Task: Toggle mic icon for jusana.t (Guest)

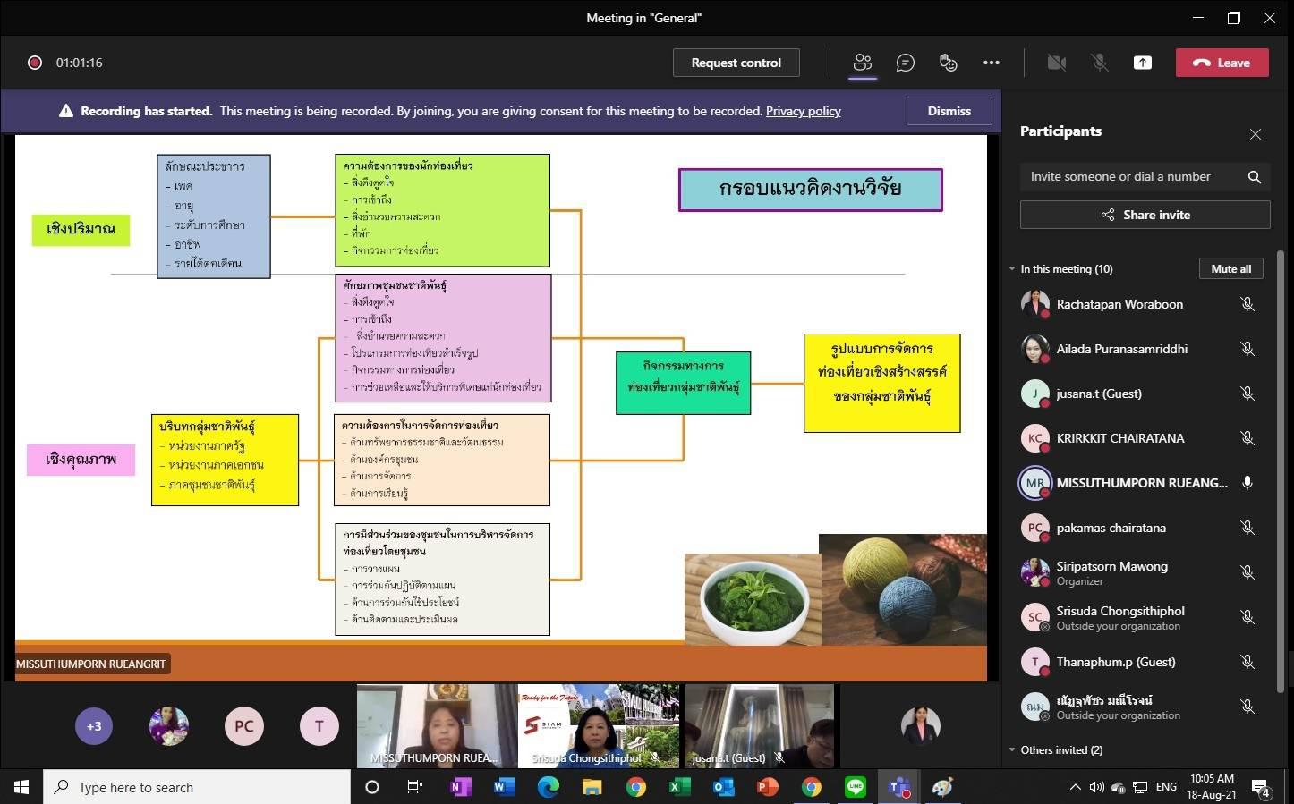Action: click(1247, 394)
